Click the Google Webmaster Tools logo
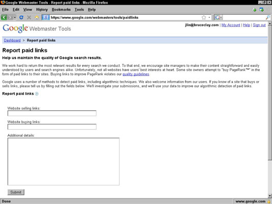 coord(37,28)
